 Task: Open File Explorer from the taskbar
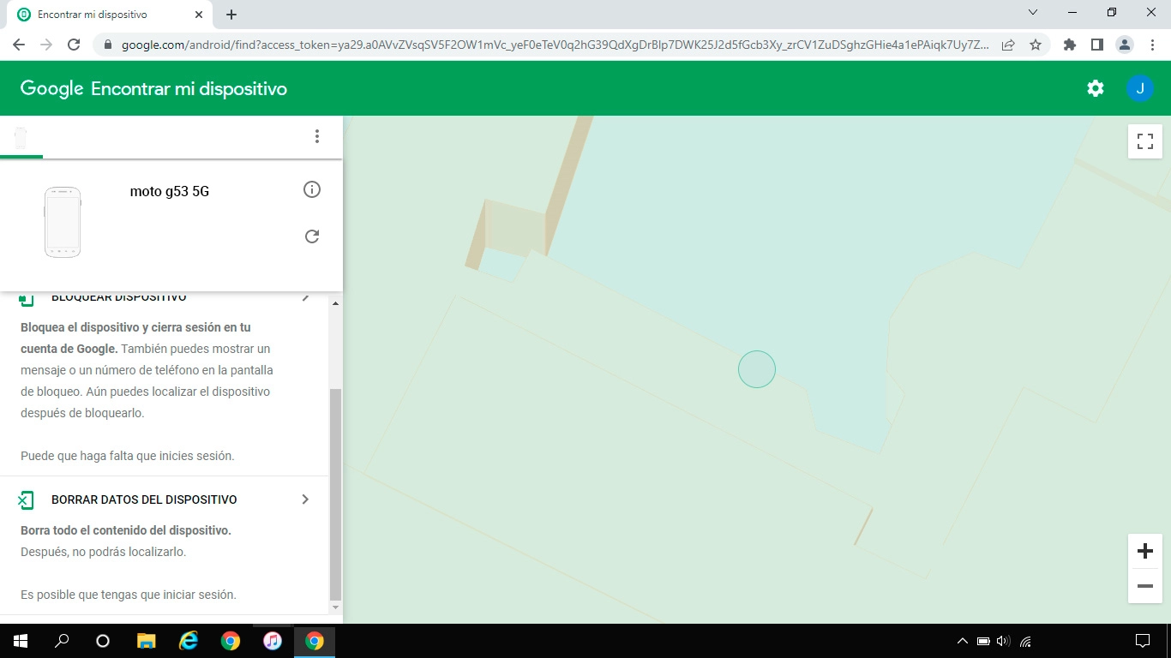pyautogui.click(x=146, y=641)
